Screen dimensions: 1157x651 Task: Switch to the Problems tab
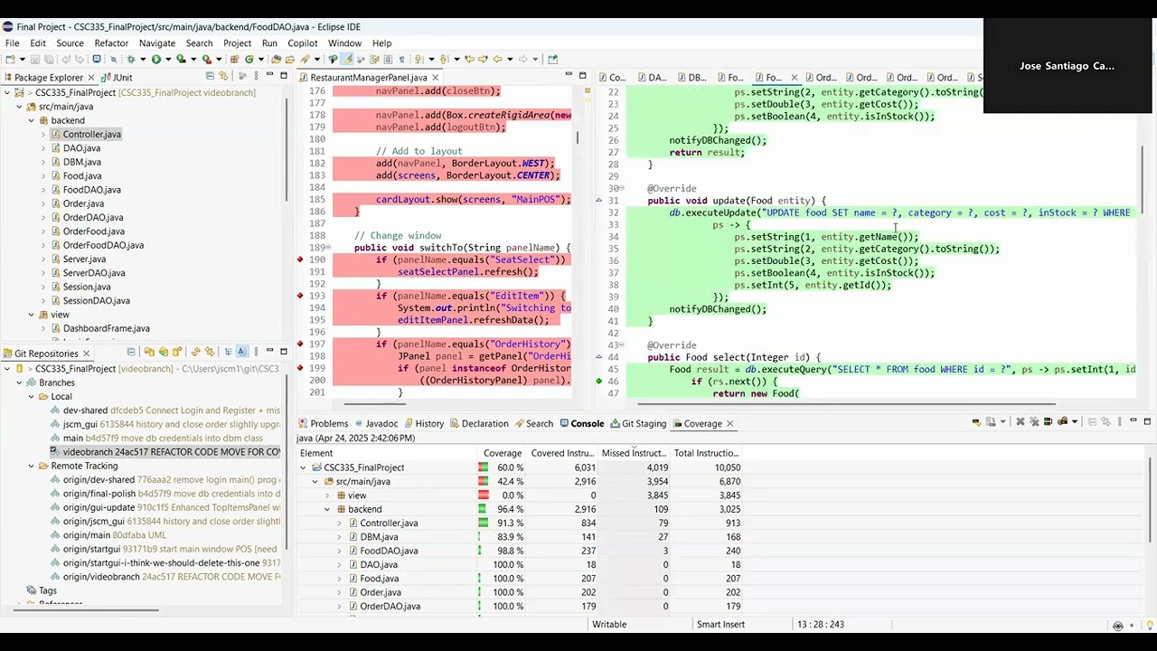(x=323, y=423)
